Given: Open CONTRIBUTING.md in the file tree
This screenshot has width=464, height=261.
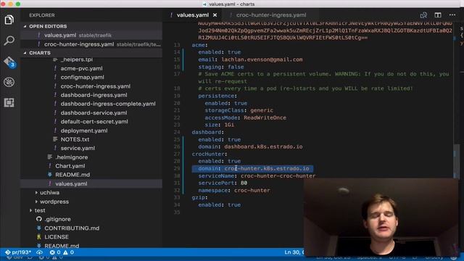Looking at the screenshot, I should [x=72, y=228].
